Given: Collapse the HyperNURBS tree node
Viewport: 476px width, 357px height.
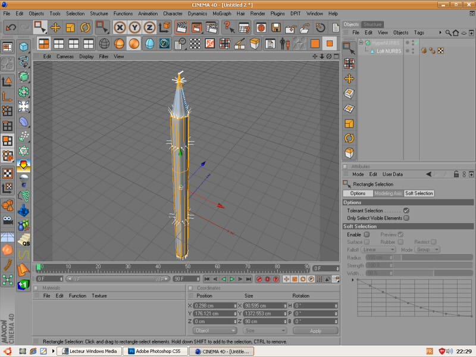Looking at the screenshot, I should 361,43.
